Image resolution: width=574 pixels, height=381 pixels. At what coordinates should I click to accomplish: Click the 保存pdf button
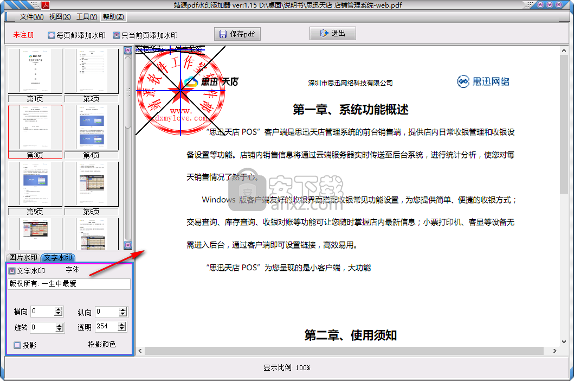pyautogui.click(x=237, y=34)
